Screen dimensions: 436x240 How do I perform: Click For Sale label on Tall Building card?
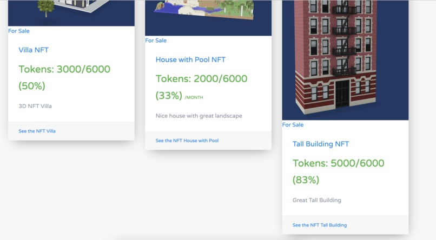pyautogui.click(x=293, y=125)
